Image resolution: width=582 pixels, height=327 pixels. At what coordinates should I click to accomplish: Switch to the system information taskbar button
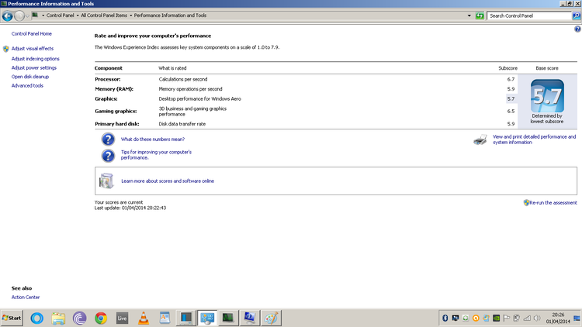[x=249, y=318]
